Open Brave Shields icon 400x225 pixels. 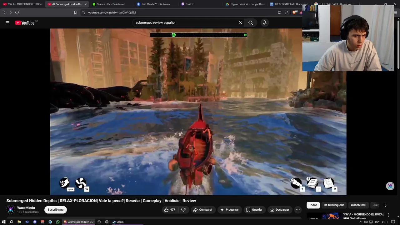coord(294,12)
